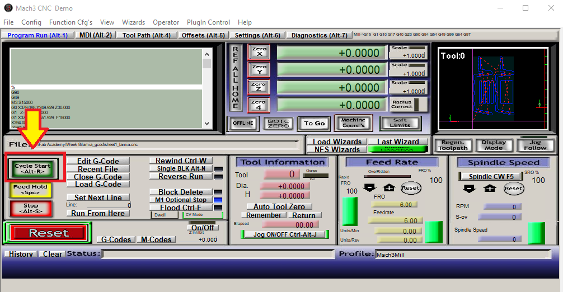Open the Config menu
Image resolution: width=563 pixels, height=292 pixels.
(31, 22)
